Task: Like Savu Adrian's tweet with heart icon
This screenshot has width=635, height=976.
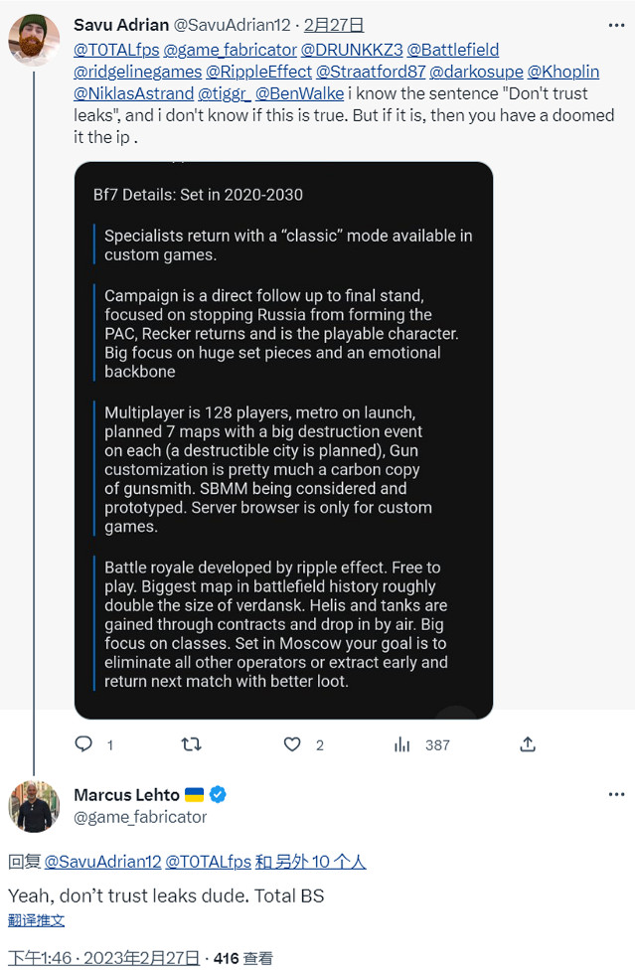Action: pyautogui.click(x=292, y=743)
